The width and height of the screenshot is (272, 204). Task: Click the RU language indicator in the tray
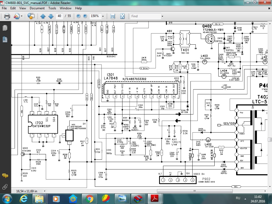238,198
